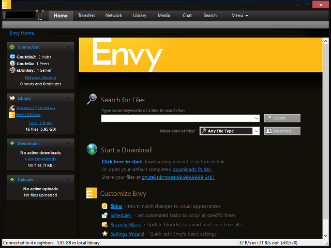Click the home page scroll down arrow

(x=325, y=236)
